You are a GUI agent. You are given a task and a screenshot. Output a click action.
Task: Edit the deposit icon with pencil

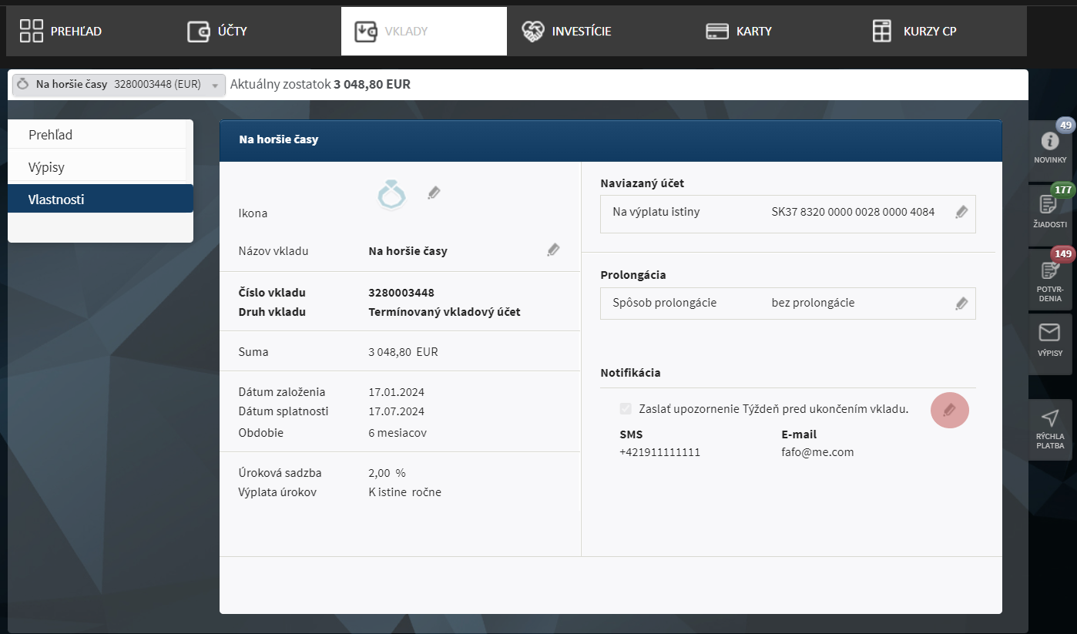(x=434, y=193)
